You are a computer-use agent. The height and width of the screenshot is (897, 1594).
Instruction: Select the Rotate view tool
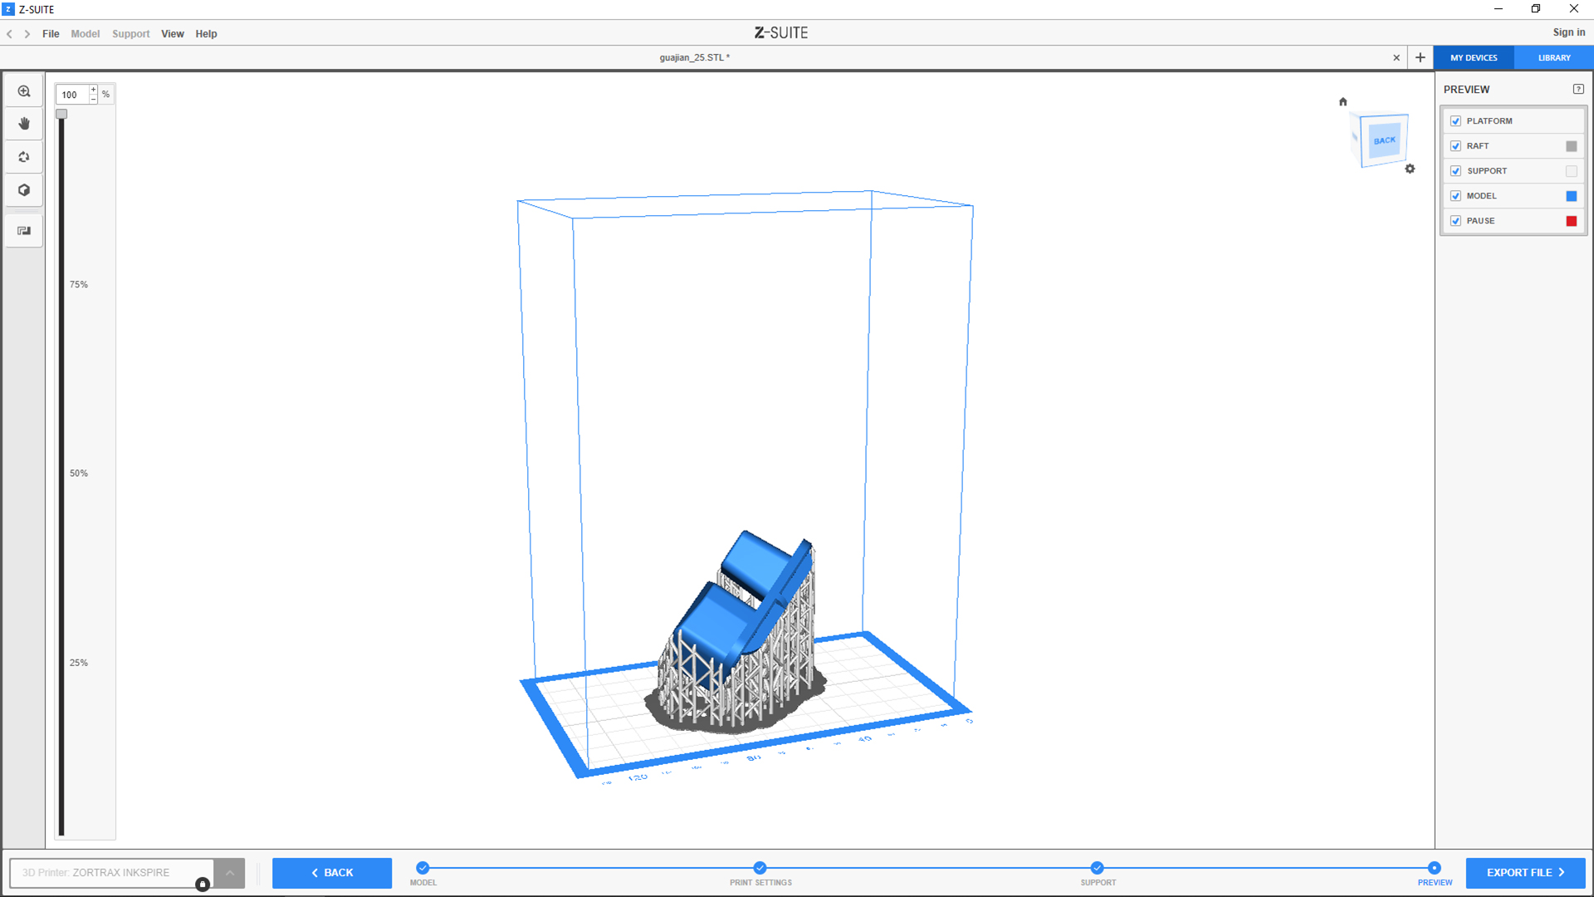(x=24, y=157)
